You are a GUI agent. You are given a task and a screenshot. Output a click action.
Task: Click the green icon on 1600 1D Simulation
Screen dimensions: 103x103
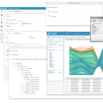click(25, 78)
